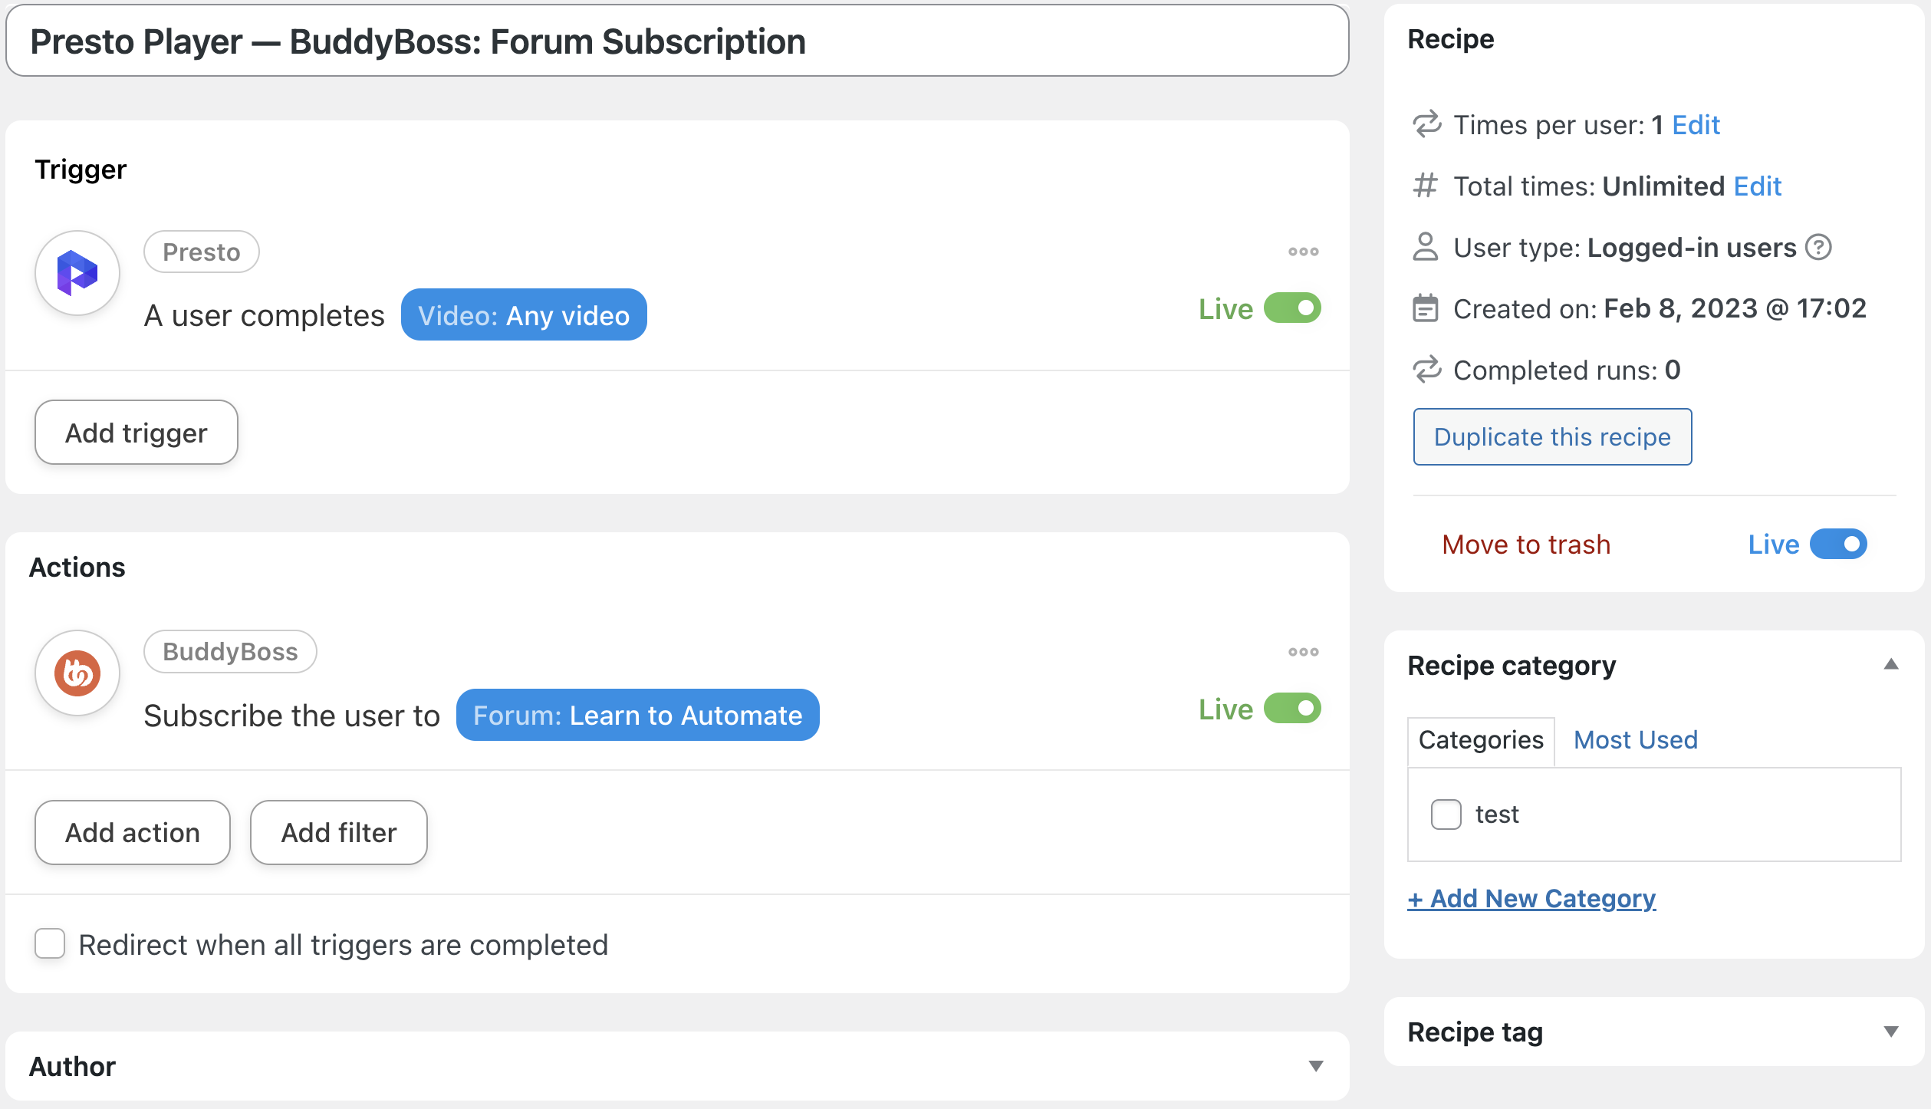Click the BuddyBoss integration label pill
The height and width of the screenshot is (1109, 1931).
coord(230,652)
